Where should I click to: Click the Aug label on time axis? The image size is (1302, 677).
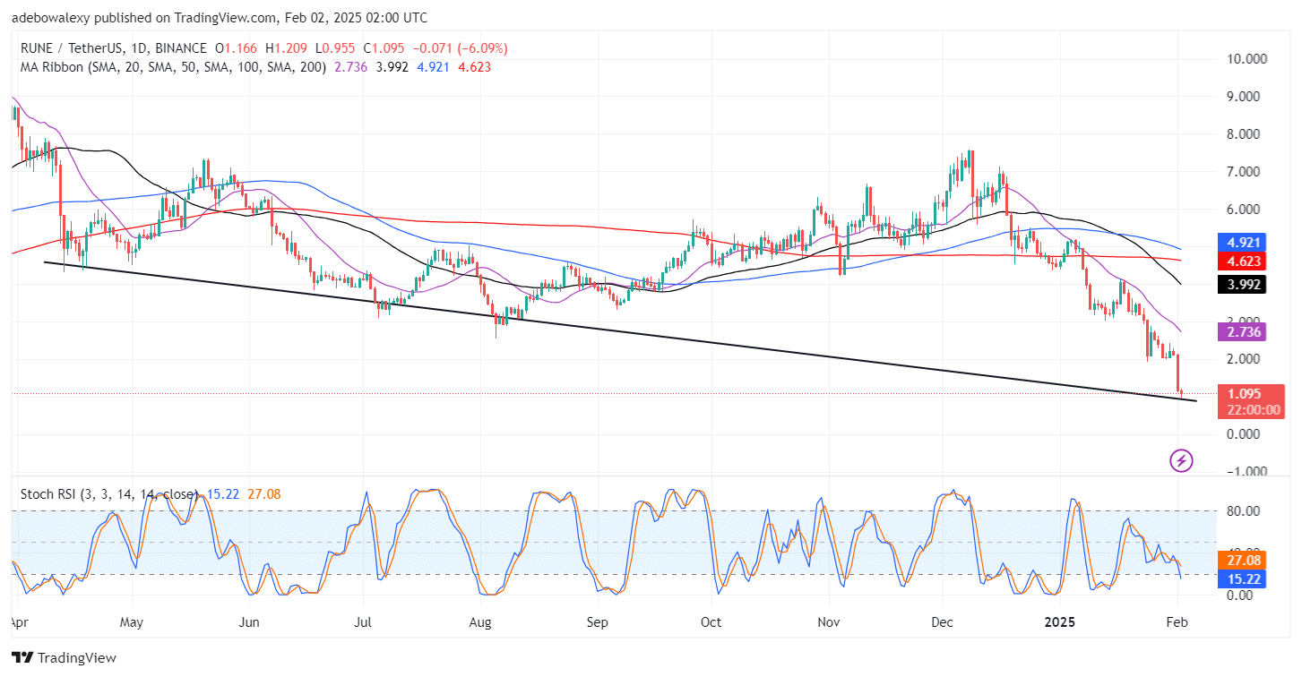click(x=481, y=621)
